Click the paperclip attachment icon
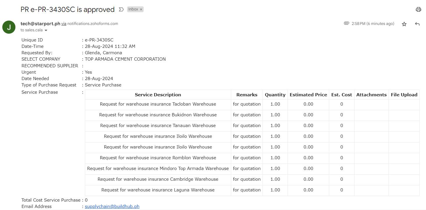Viewport: 426px width, 210px height. coord(346,23)
